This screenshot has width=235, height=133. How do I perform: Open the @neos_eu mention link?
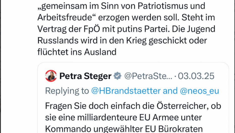[199, 91]
